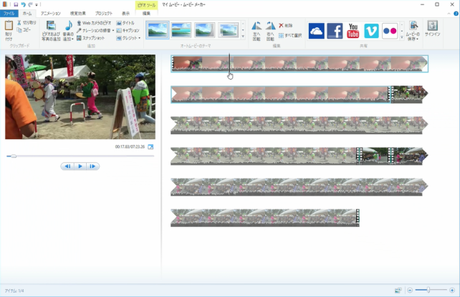Switch to the アニメーション tab
The height and width of the screenshot is (297, 460).
(x=51, y=14)
